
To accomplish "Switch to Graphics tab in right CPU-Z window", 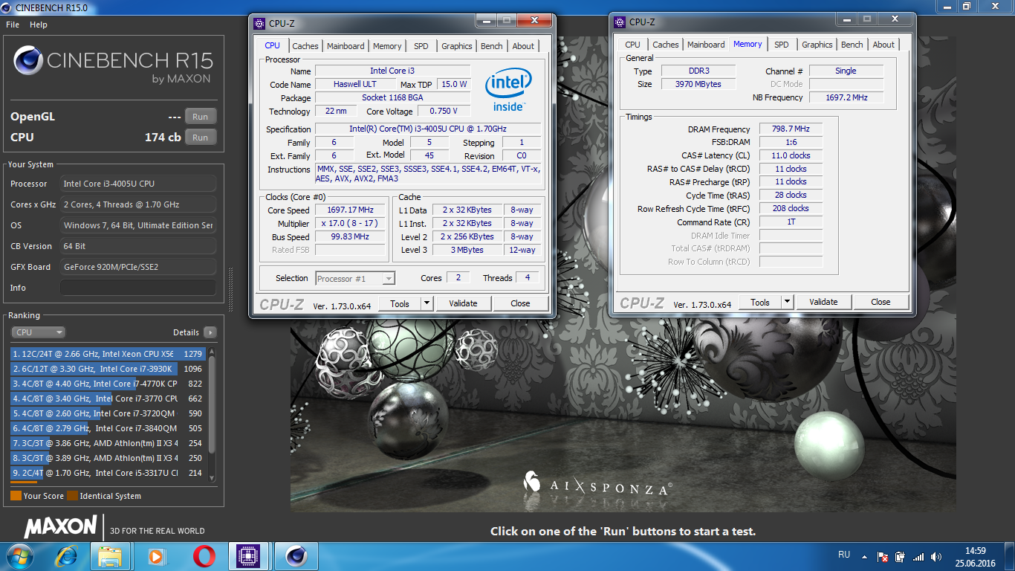I will pos(817,45).
